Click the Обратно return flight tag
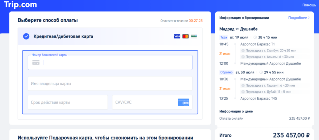The width and height of the screenshot is (319, 140). click(x=226, y=72)
